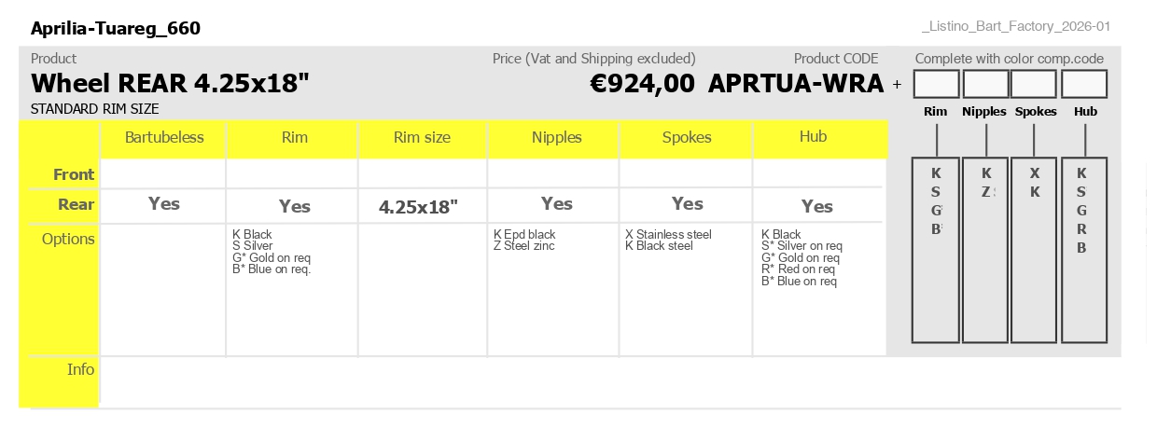This screenshot has height=441, width=1157.
Task: Select G* Gold on req rim option
Action: [272, 258]
